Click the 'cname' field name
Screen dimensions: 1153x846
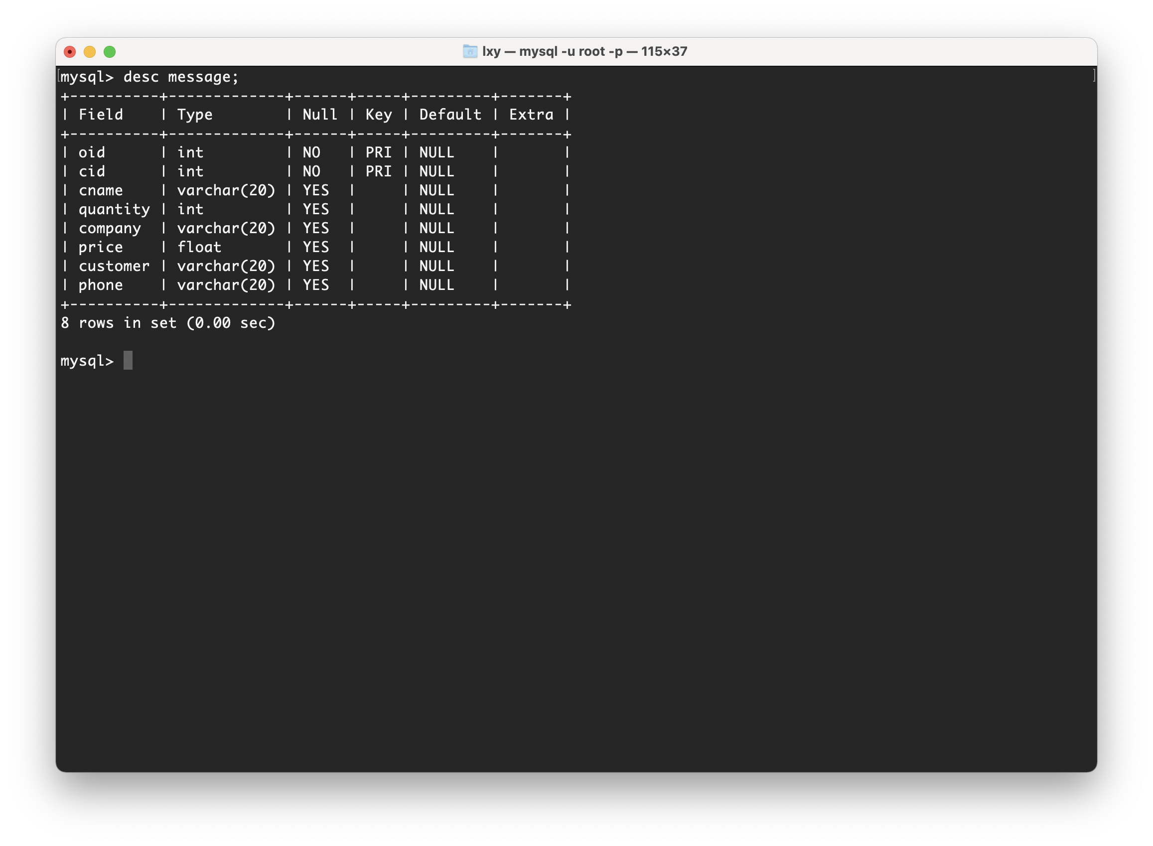pos(101,190)
